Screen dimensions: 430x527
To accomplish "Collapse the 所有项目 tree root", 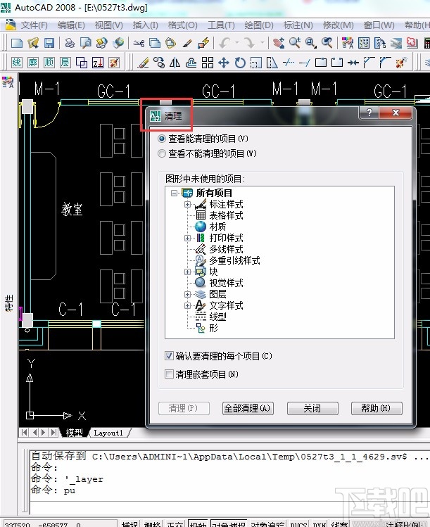I will click(174, 193).
